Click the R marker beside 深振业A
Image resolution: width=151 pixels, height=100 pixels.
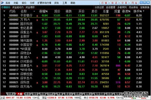[x=37, y=33]
